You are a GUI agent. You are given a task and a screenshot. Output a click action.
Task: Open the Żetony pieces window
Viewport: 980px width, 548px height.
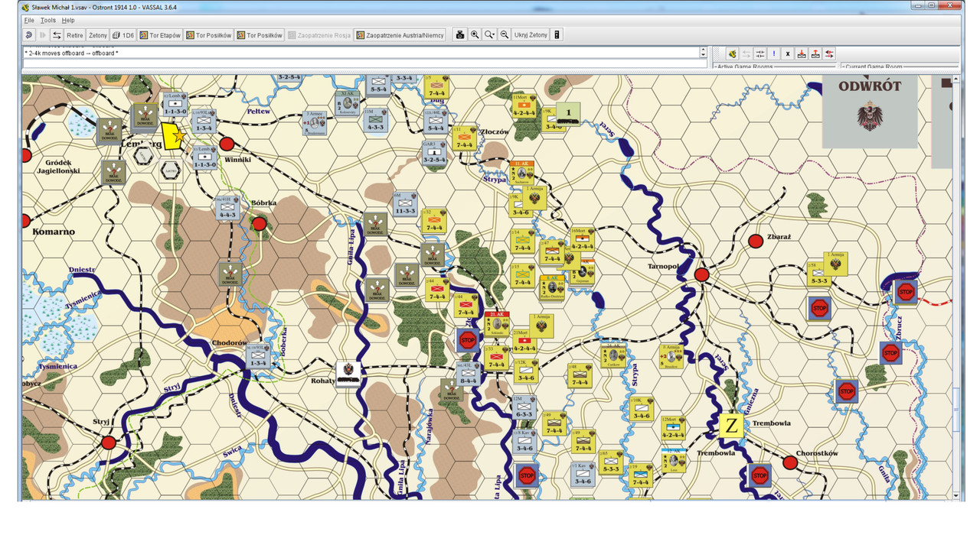(x=98, y=35)
